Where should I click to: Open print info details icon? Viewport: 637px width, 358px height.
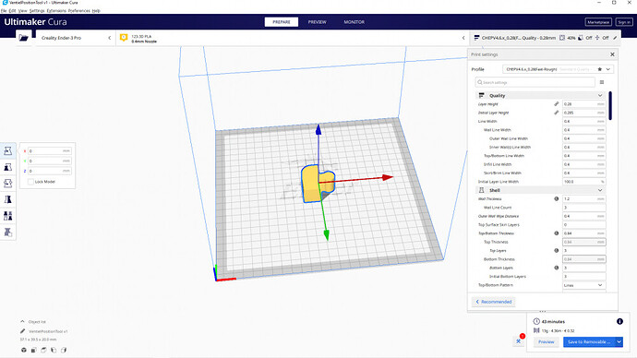[x=619, y=321]
